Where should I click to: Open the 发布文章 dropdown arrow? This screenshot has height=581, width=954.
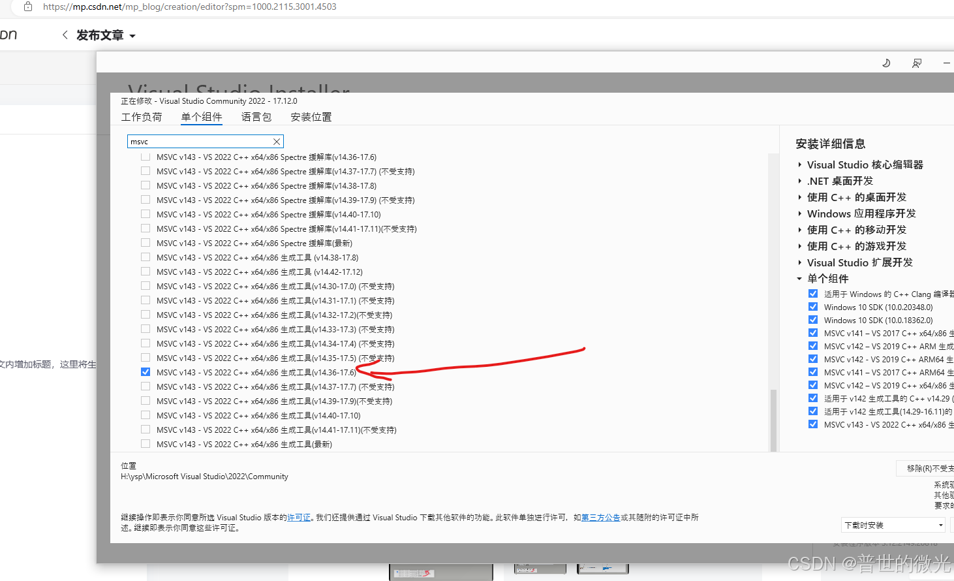coord(132,36)
